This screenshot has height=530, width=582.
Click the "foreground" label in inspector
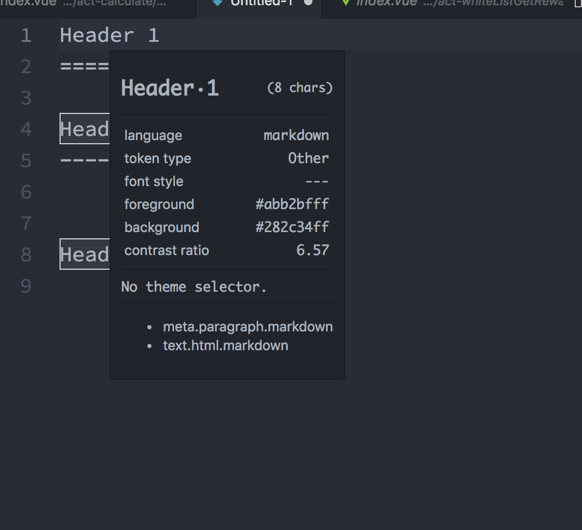pos(159,205)
